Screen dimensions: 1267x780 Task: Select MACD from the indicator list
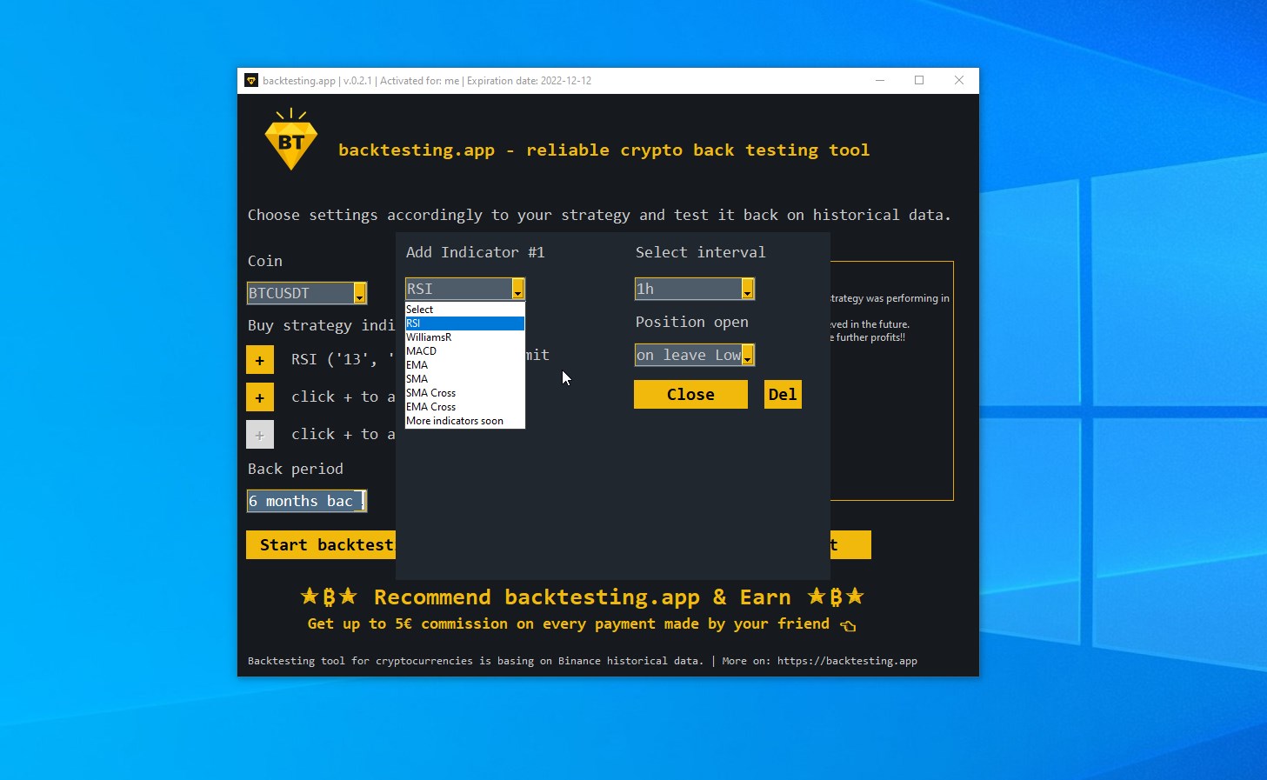click(465, 351)
